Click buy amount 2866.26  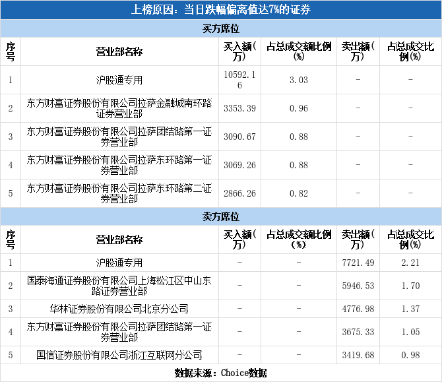239,193
